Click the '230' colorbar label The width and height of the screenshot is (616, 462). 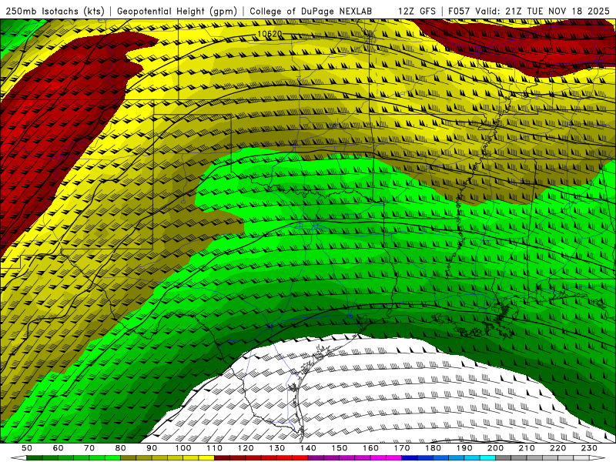click(x=589, y=448)
